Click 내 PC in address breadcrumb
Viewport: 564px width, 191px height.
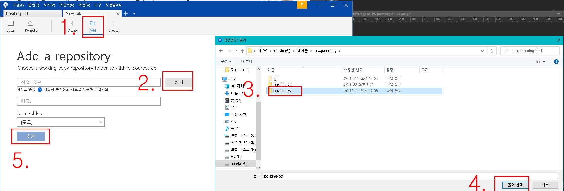point(263,51)
